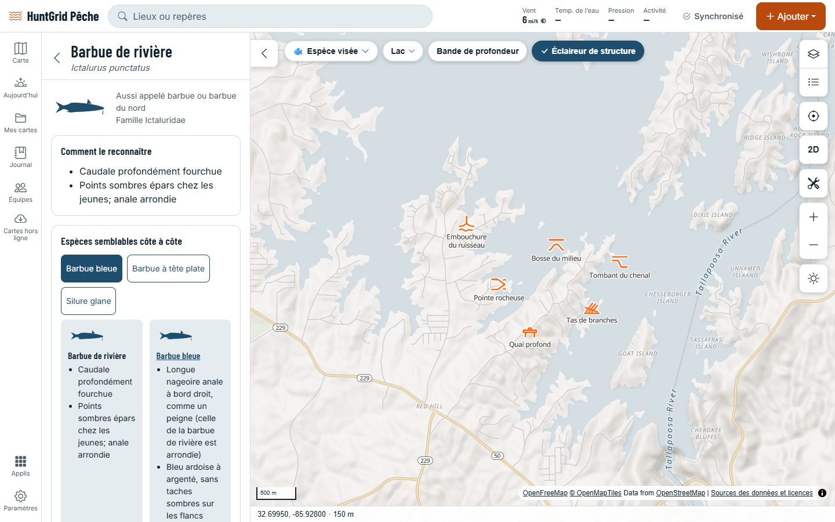Screen dimensions: 835x522
Task: Open the Équipes sidebar section
Action: (20, 191)
